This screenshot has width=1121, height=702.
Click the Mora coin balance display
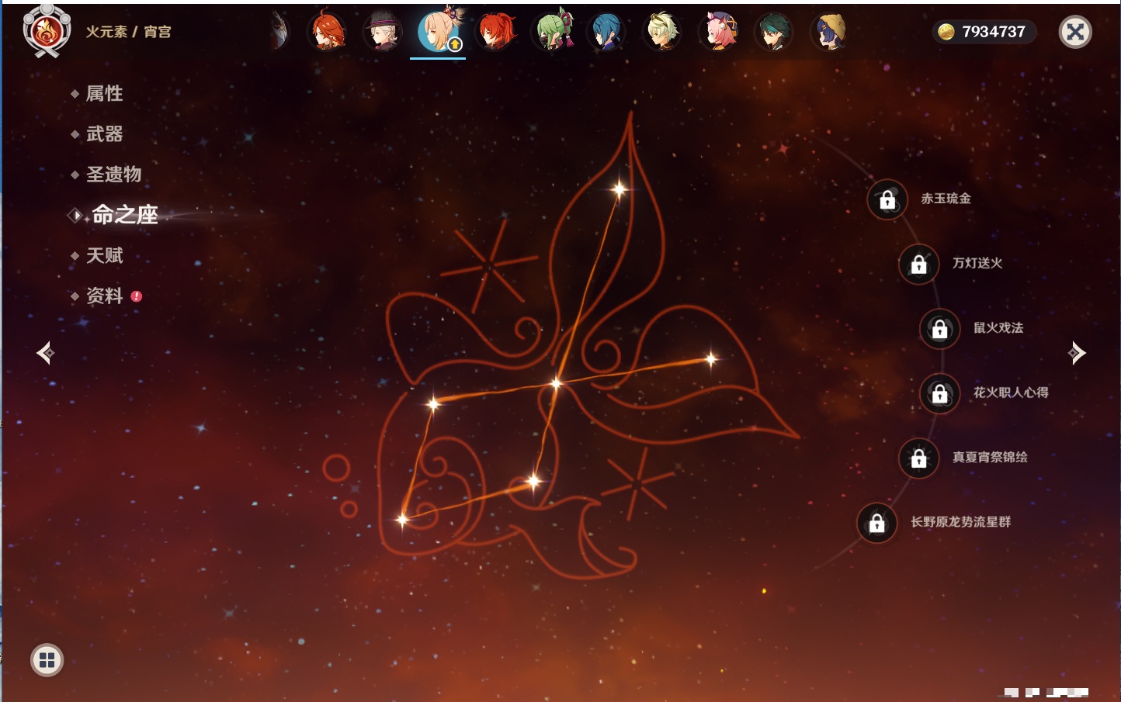point(984,32)
